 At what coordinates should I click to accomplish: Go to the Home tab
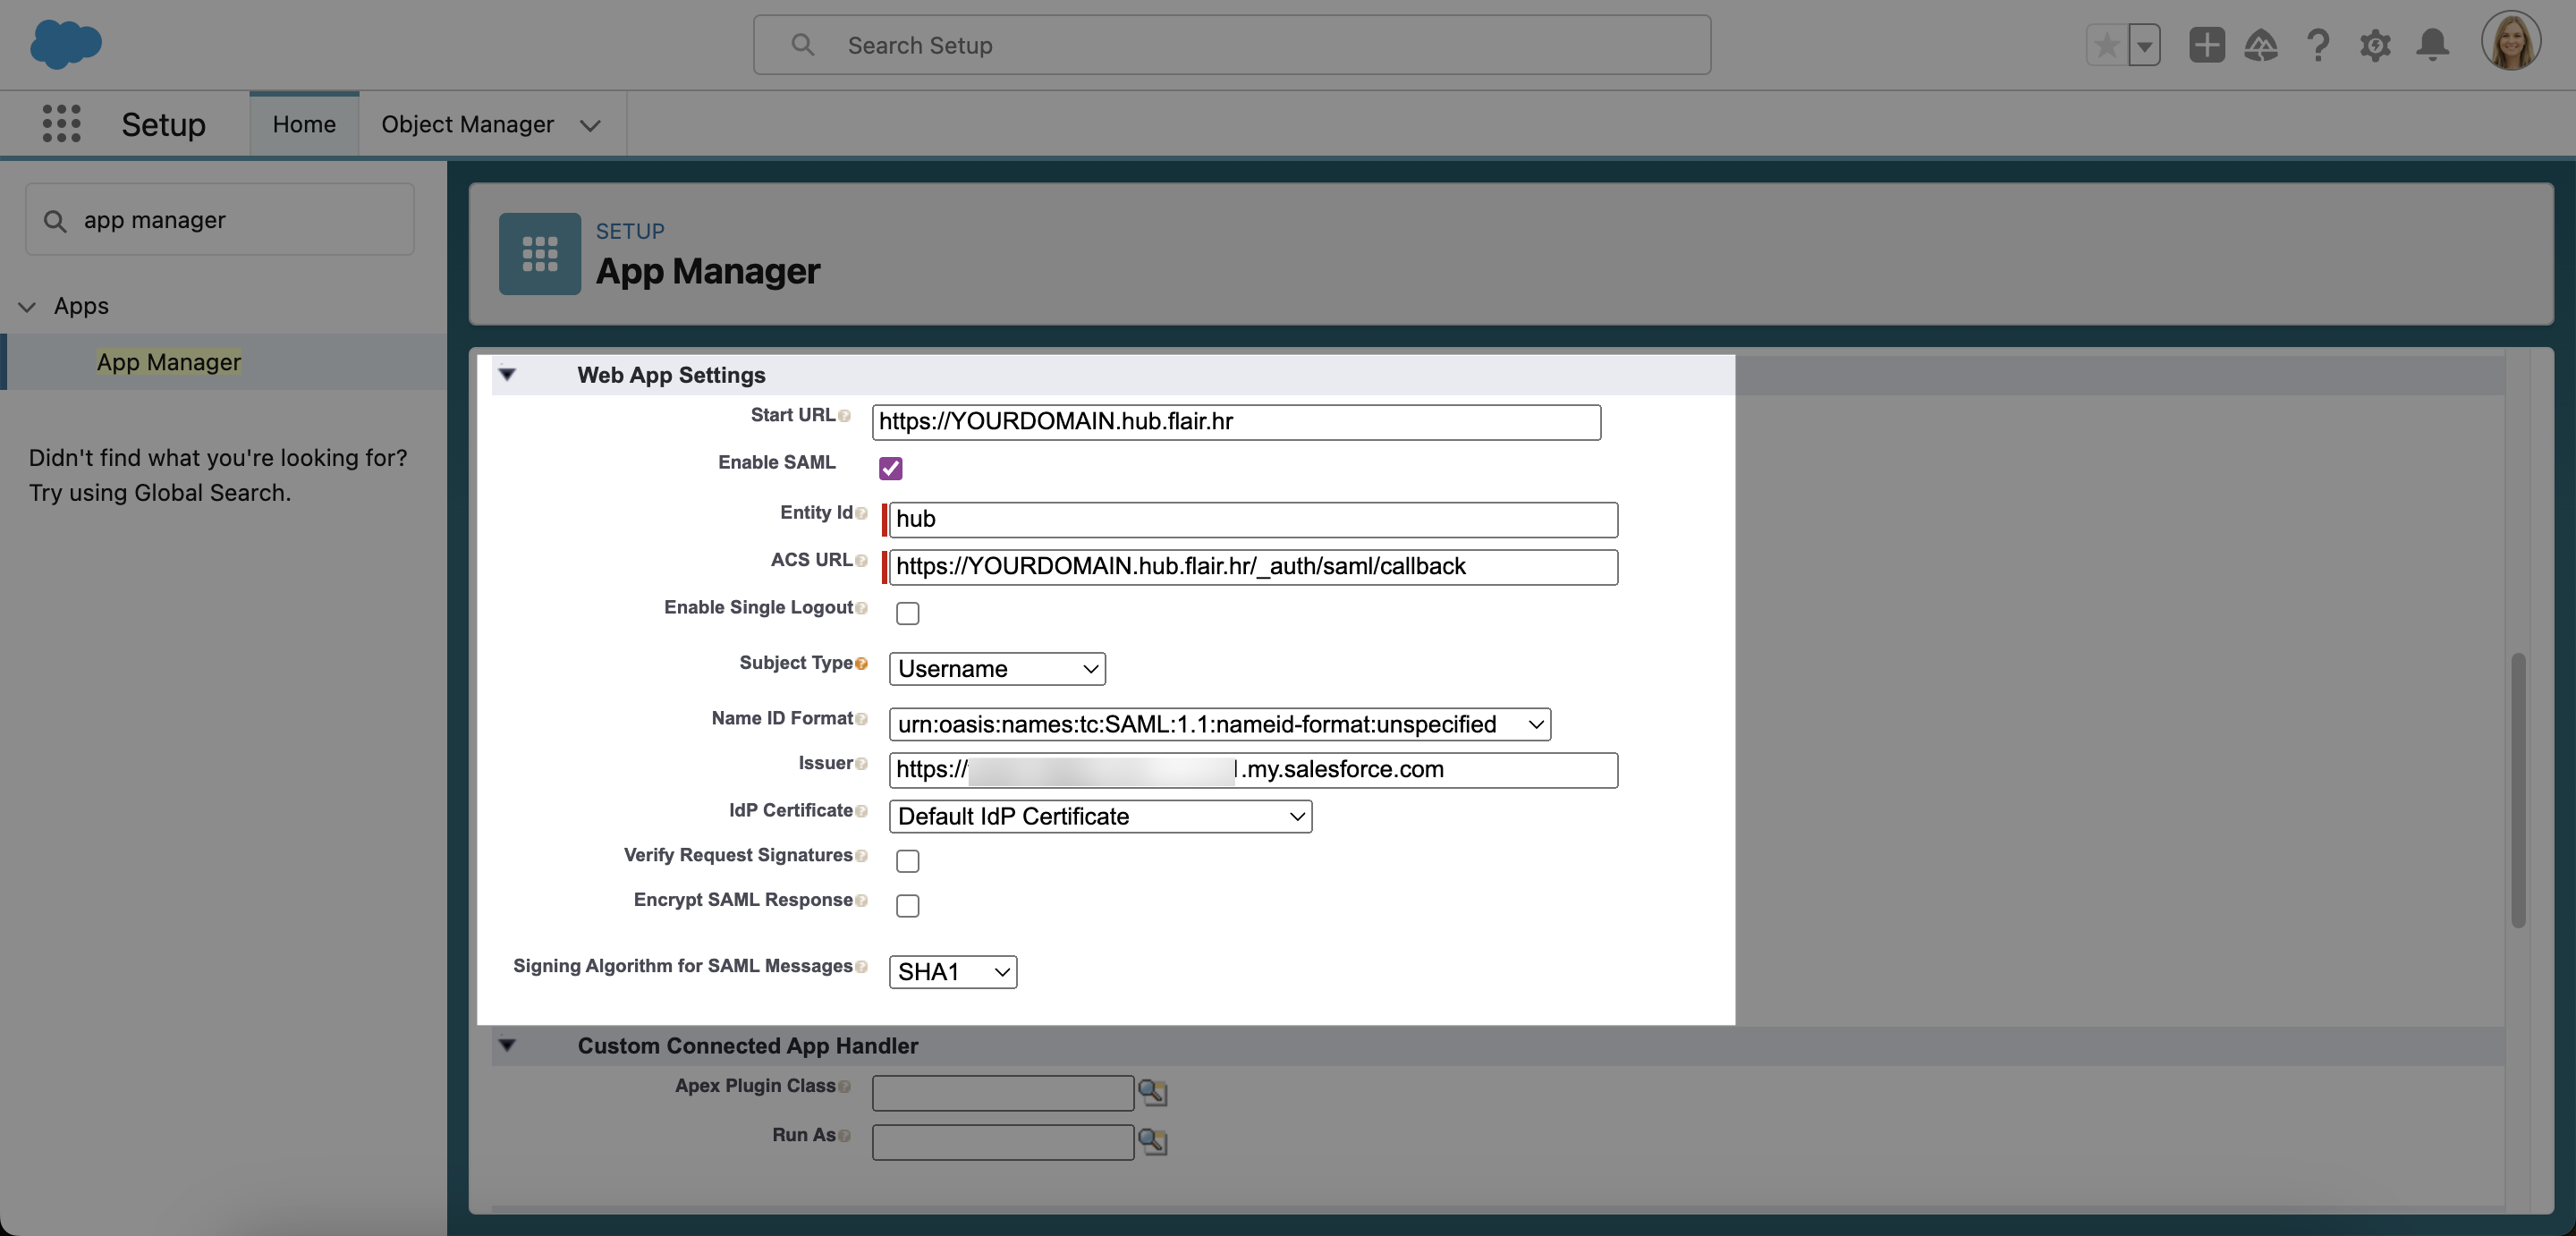[x=304, y=124]
